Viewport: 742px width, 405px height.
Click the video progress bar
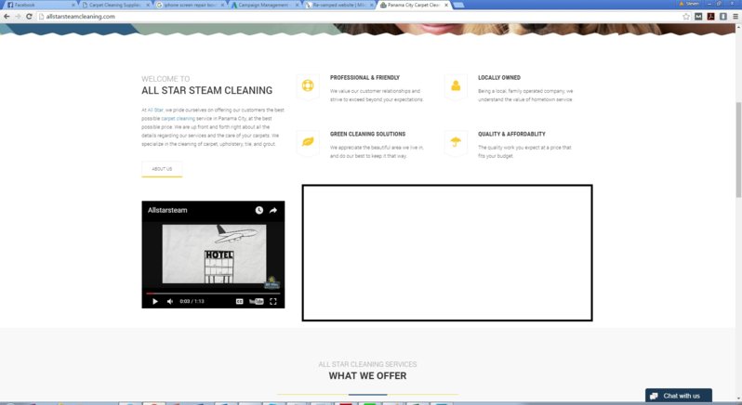click(x=213, y=293)
